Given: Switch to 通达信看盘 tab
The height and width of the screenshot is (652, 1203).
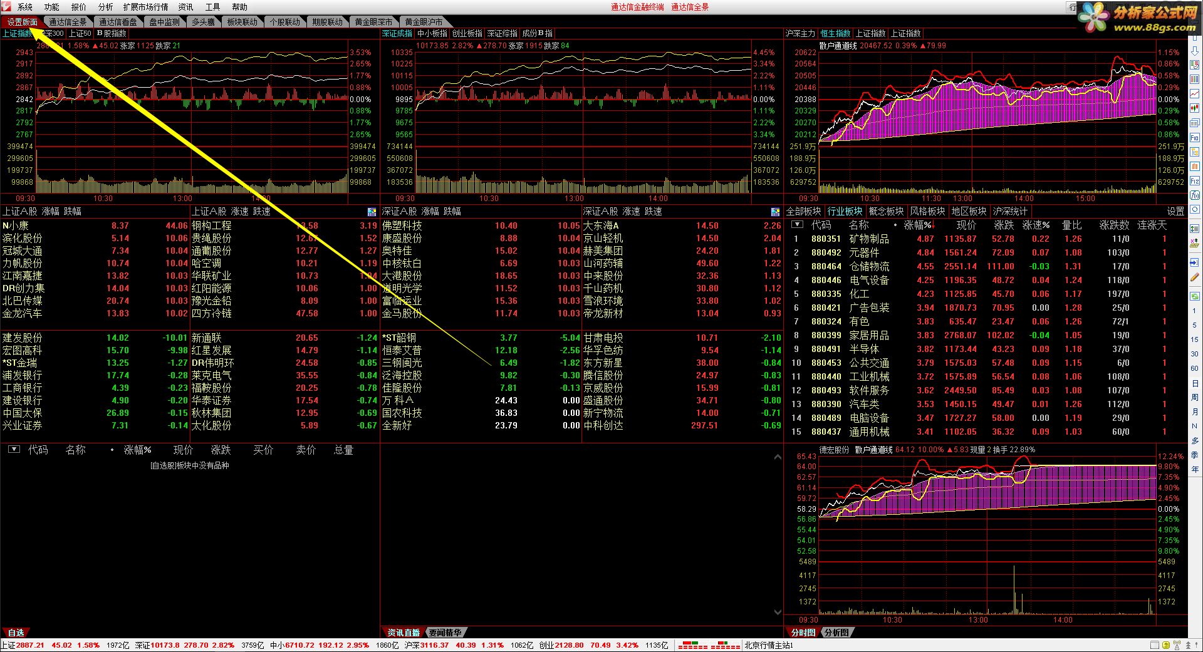Looking at the screenshot, I should [x=118, y=22].
